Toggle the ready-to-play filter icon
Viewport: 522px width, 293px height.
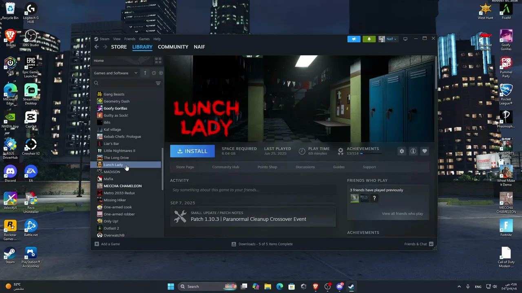point(161,73)
